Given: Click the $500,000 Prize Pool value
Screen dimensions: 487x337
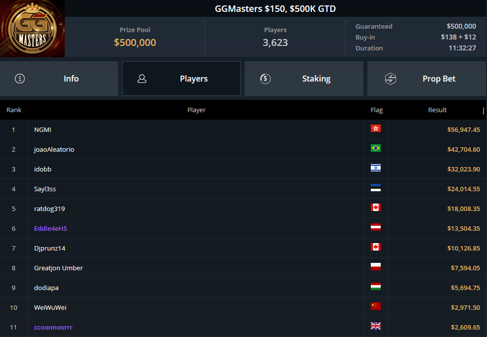Looking at the screenshot, I should click(135, 42).
